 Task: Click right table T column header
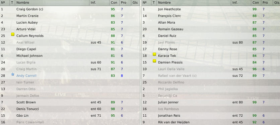pos(154,3)
